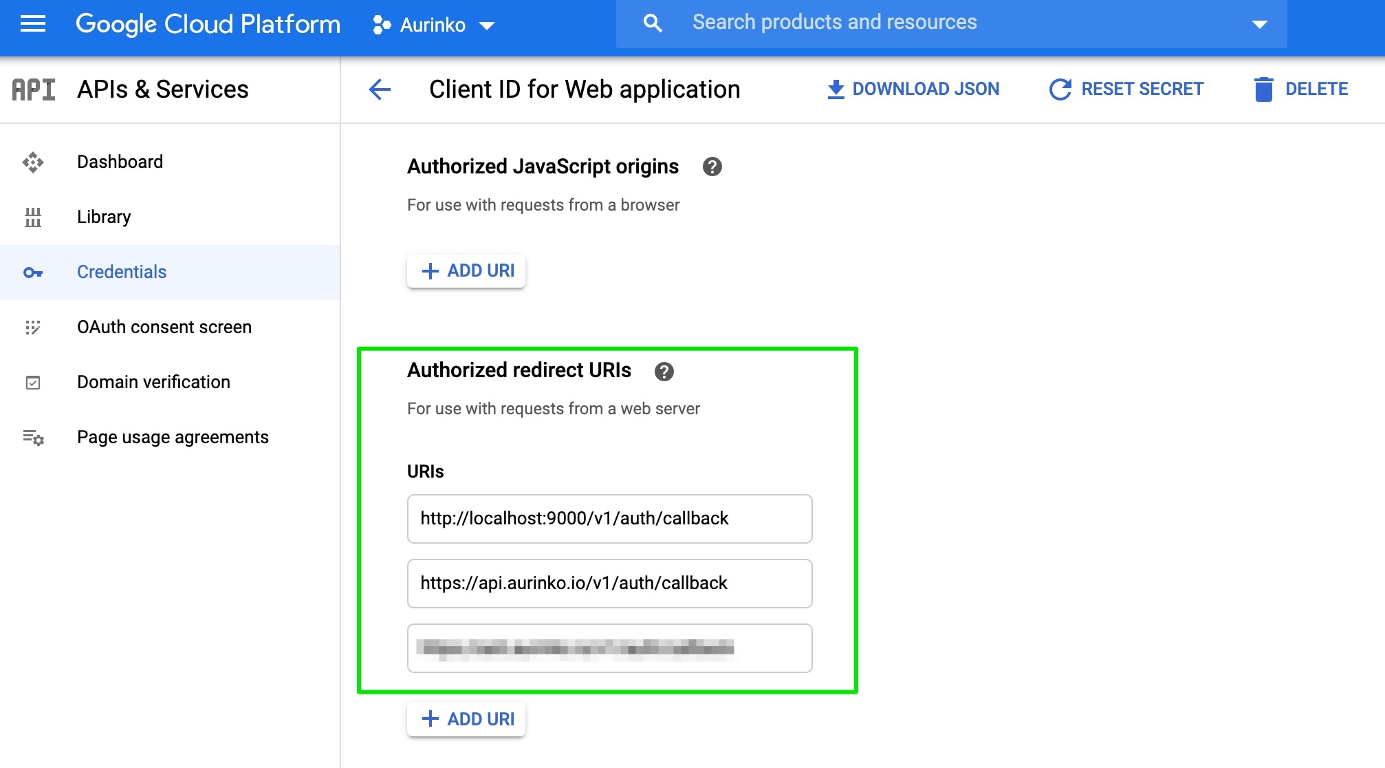Click the localhost:9000 callback URI field
This screenshot has height=768, width=1385.
point(609,519)
